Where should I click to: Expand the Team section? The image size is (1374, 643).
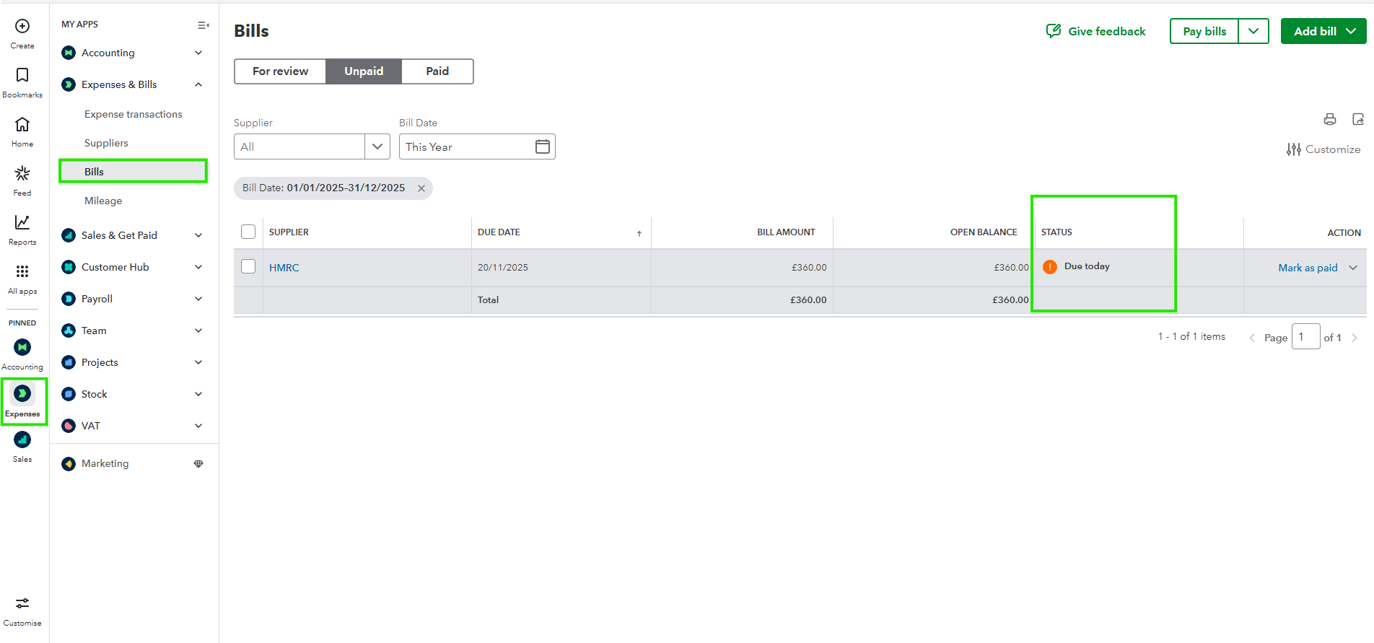tap(198, 331)
